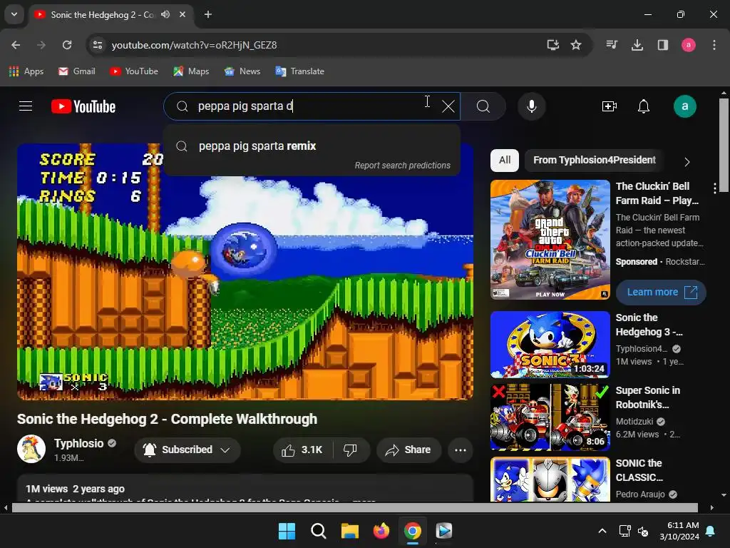The height and width of the screenshot is (548, 730).
Task: Open the Typhlosion channel avatar
Action: coord(31,449)
